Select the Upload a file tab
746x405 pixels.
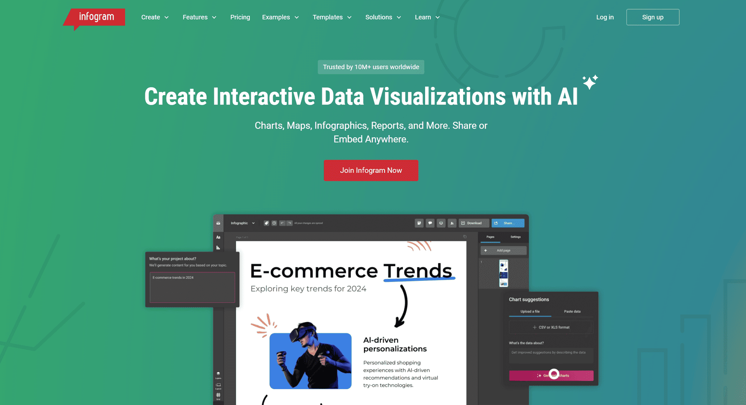530,311
